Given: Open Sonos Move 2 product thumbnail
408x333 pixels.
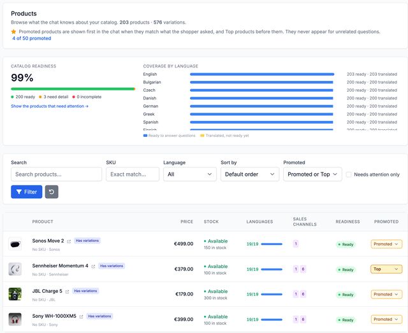Looking at the screenshot, I should tap(15, 244).
